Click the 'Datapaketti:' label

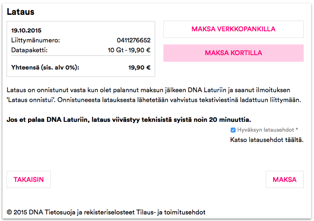29,50
